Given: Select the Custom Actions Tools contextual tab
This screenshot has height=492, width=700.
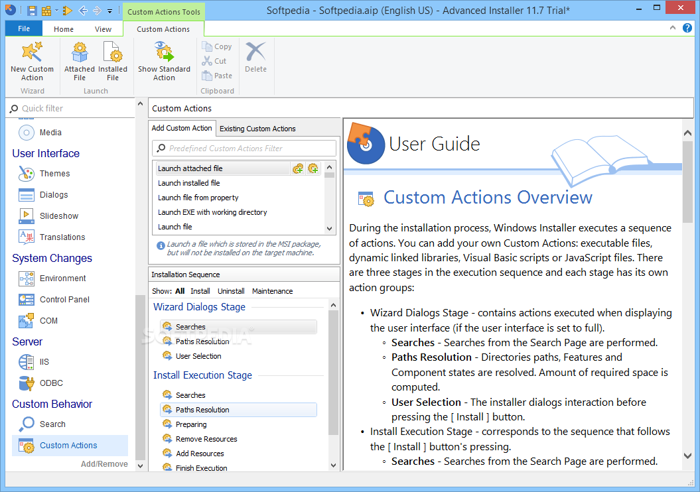Looking at the screenshot, I should pyautogui.click(x=163, y=11).
